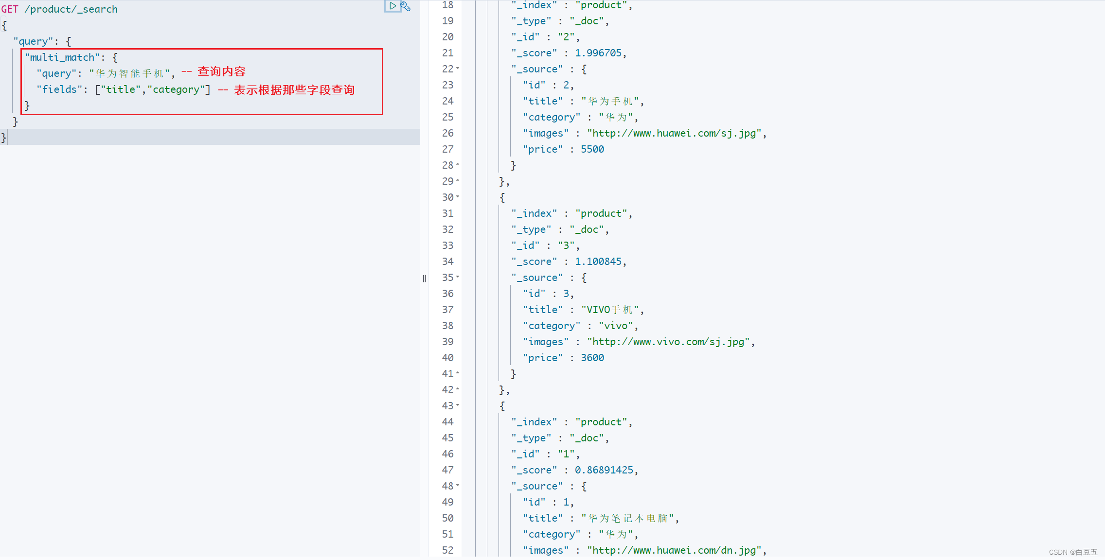
Task: Collapse the block ending at line 28
Action: pos(458,165)
